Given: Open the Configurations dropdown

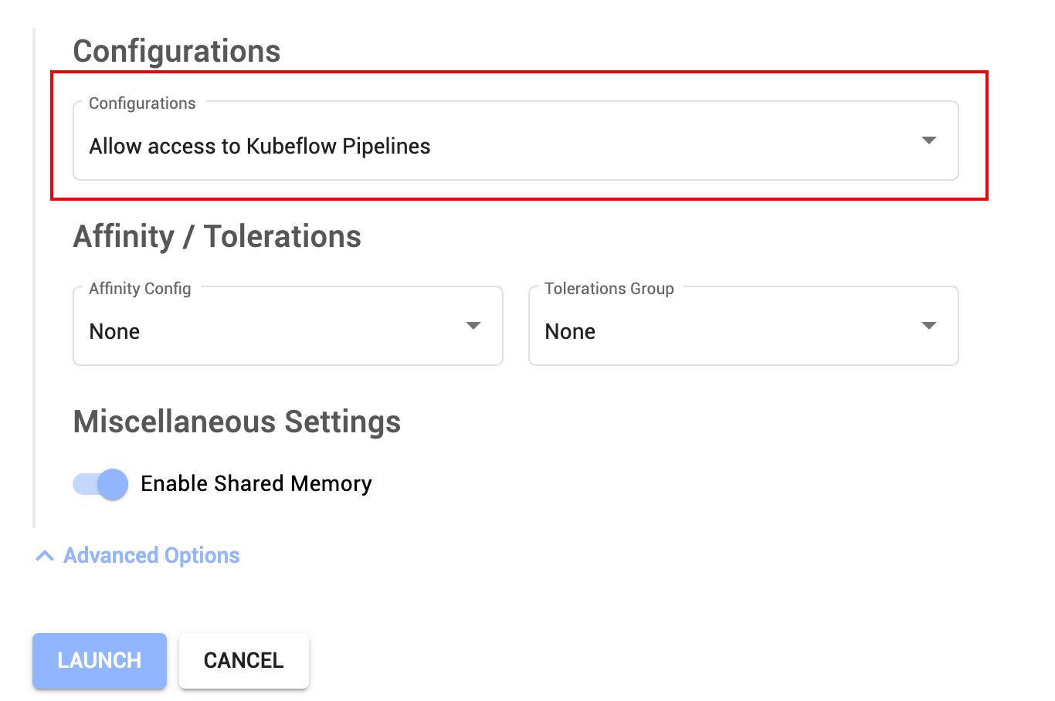Looking at the screenshot, I should [516, 141].
